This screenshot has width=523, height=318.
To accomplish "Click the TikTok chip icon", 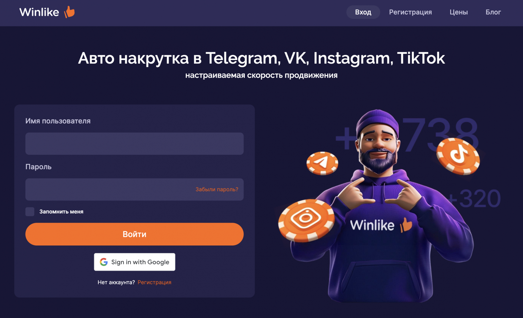I will 458,156.
